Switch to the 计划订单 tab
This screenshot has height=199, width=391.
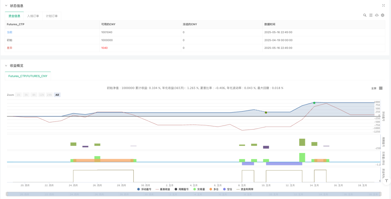click(x=52, y=16)
